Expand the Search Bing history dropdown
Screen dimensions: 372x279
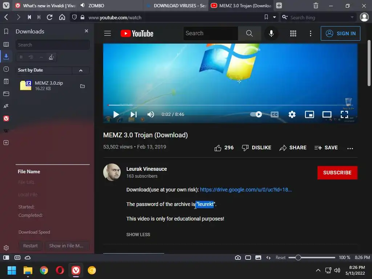(x=352, y=17)
